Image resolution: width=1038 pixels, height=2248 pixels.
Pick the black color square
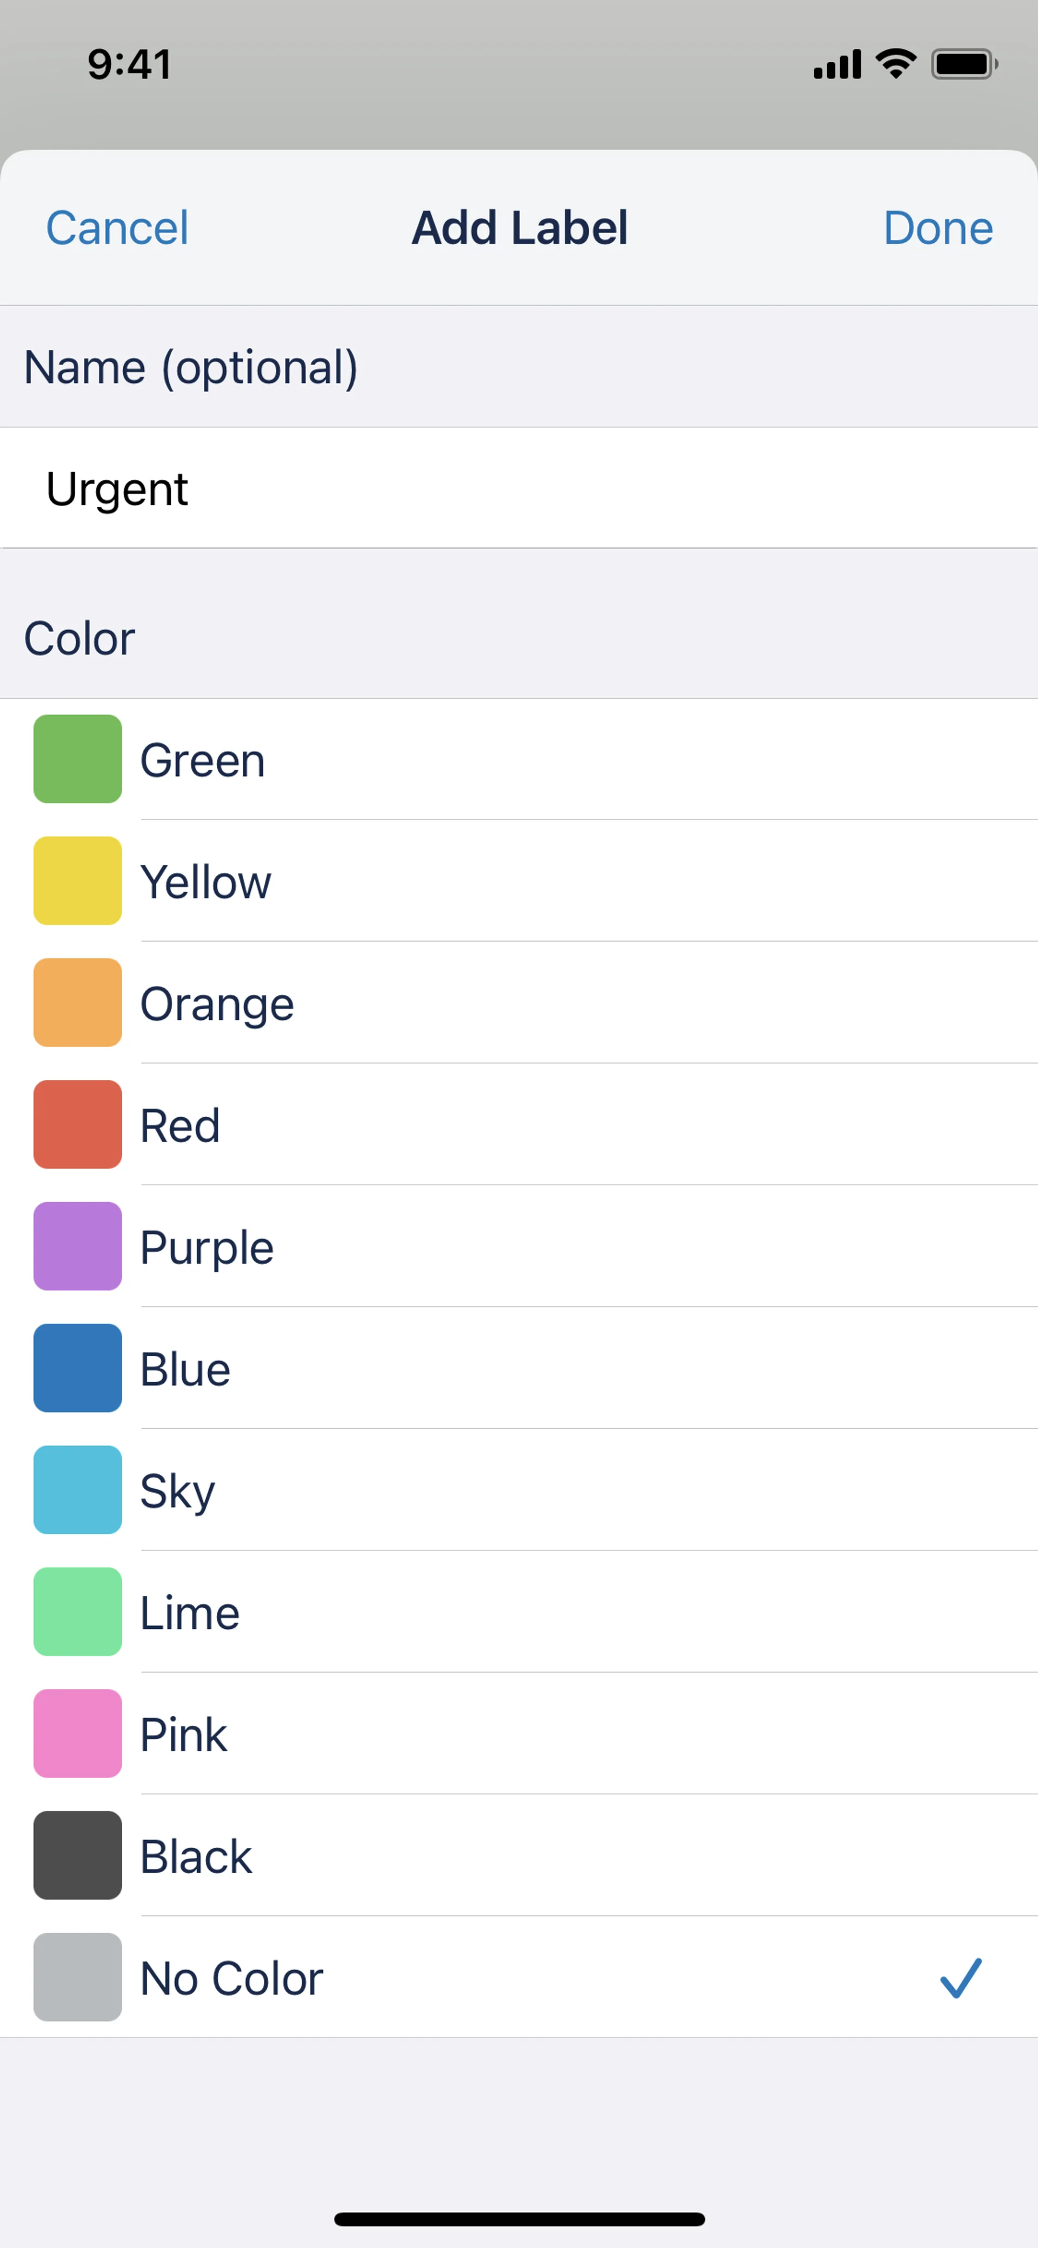pyautogui.click(x=77, y=1855)
